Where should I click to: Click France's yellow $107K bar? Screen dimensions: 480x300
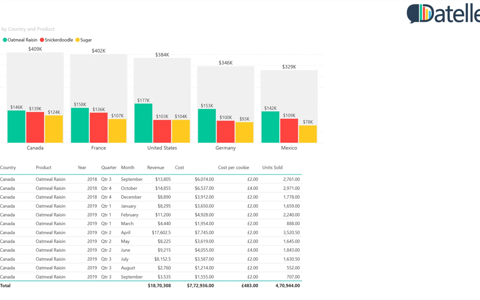pyautogui.click(x=117, y=131)
